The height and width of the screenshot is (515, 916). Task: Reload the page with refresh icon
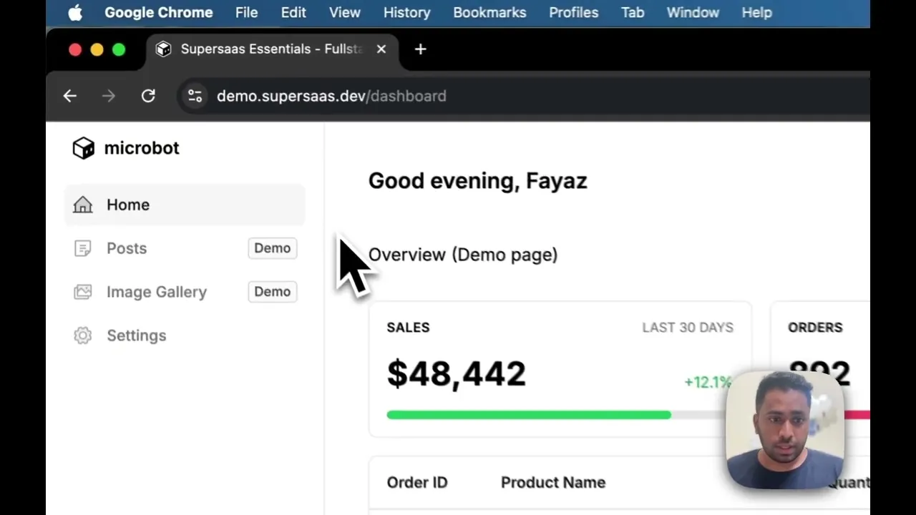tap(148, 96)
